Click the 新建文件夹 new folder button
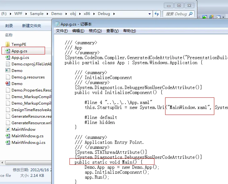This screenshot has width=228, height=184. (32, 26)
